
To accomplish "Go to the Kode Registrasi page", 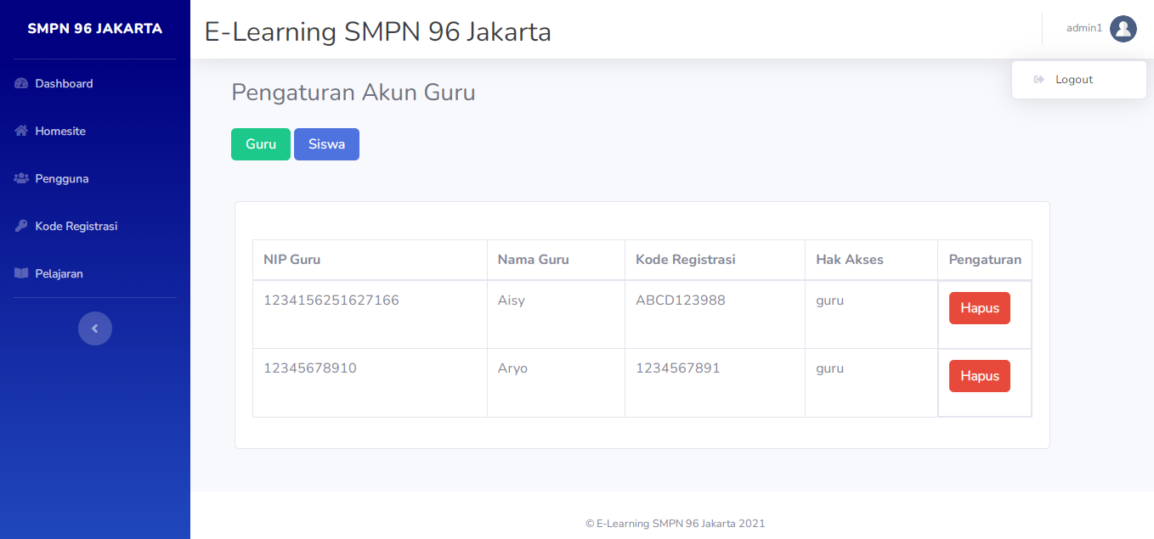I will point(76,227).
